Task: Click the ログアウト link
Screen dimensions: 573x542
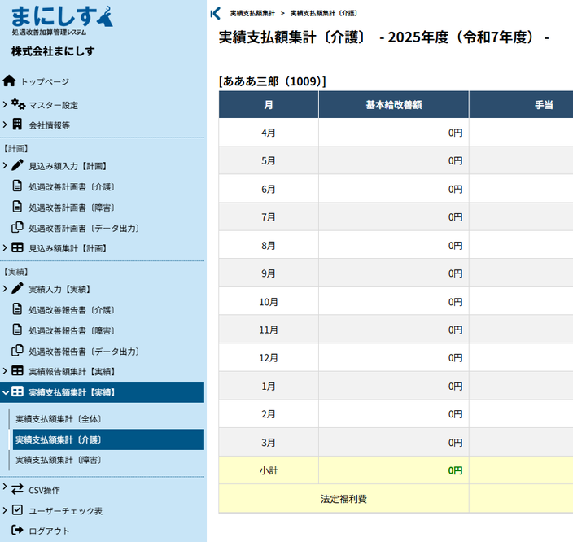Action: point(49,531)
